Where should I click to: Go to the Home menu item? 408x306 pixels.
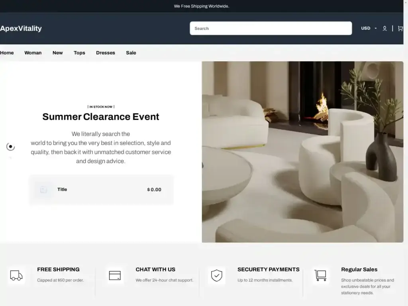coord(7,53)
